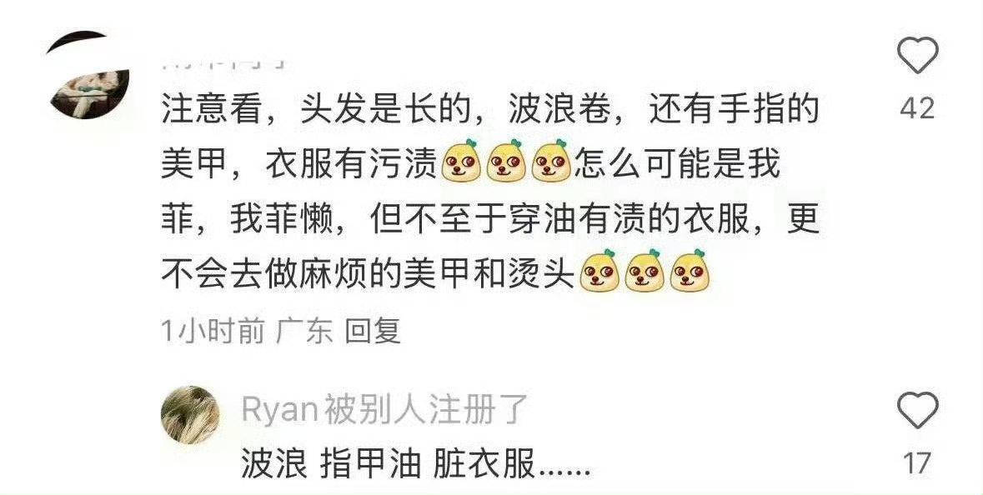Image resolution: width=983 pixels, height=495 pixels.
Task: Click the middle emoji after 烫头
Action: pos(644,272)
